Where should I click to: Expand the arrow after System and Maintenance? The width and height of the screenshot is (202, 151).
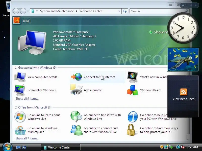tap(77, 11)
